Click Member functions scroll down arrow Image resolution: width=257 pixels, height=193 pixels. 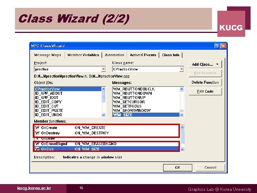pos(182,149)
